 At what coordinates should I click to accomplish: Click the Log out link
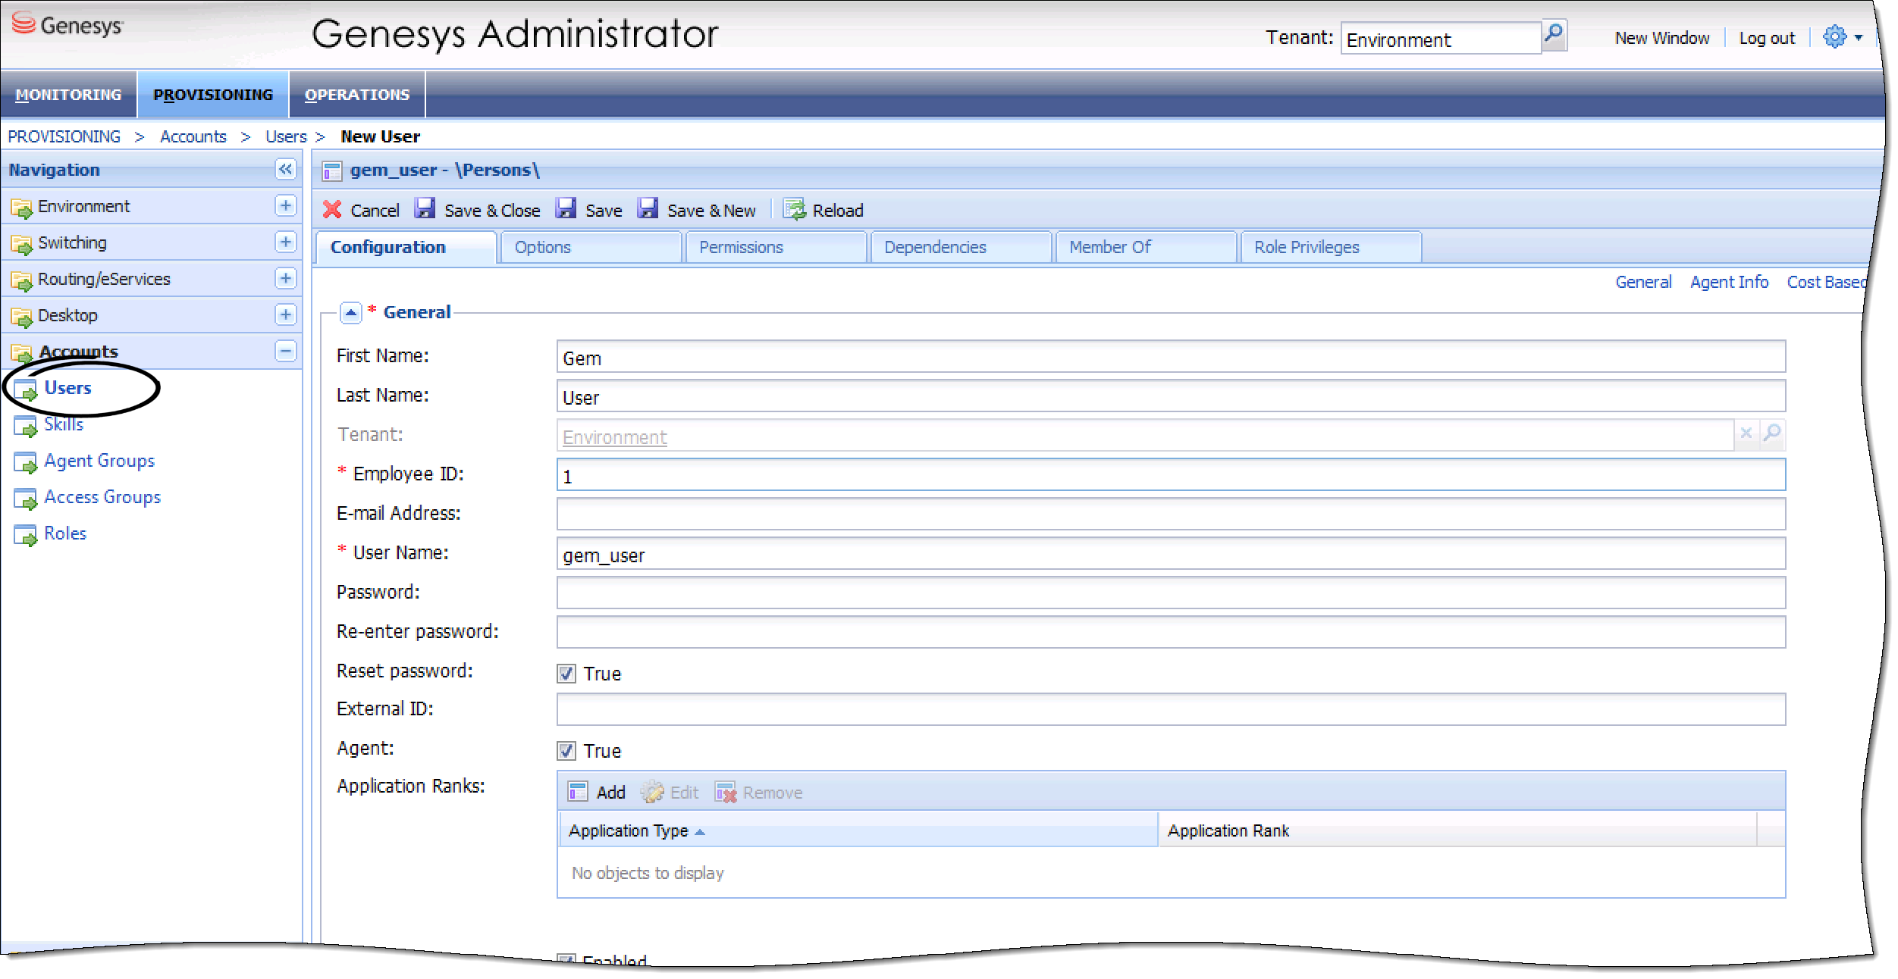pyautogui.click(x=1766, y=38)
